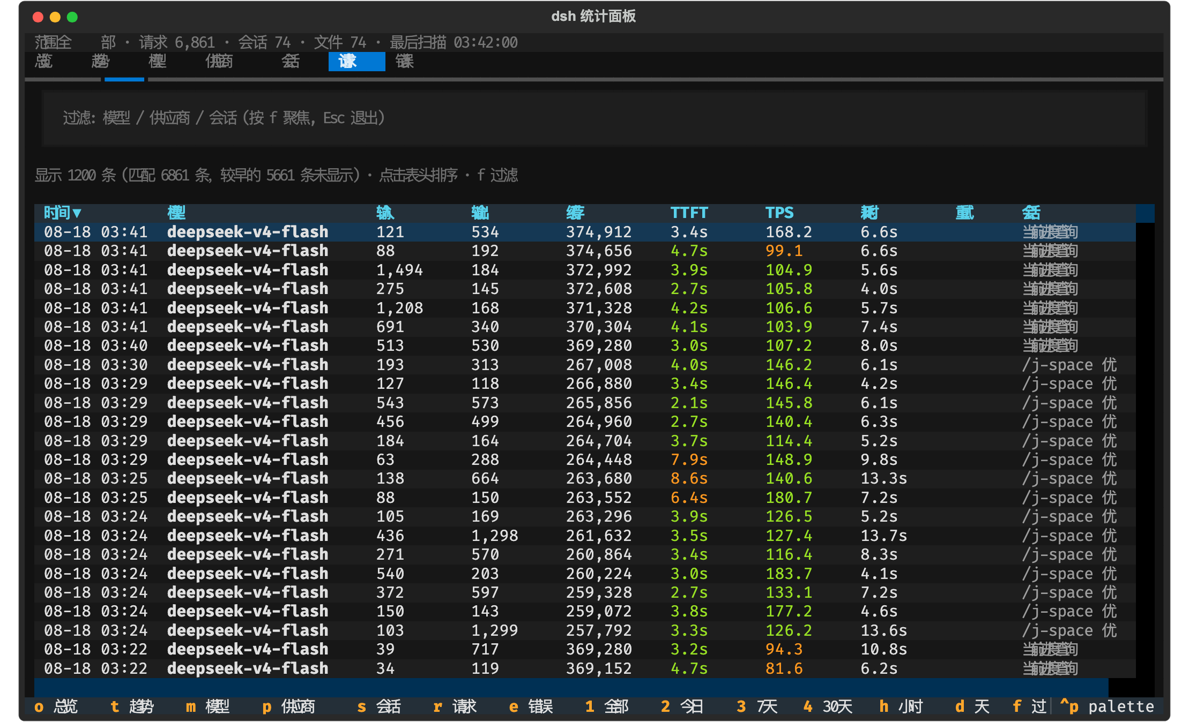Click the orange TPS value 99.1
Screen dimensions: 1189x722
point(784,251)
